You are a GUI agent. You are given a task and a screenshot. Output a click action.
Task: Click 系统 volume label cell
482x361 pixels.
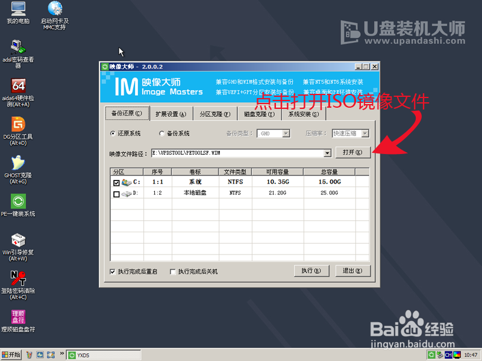coord(195,182)
